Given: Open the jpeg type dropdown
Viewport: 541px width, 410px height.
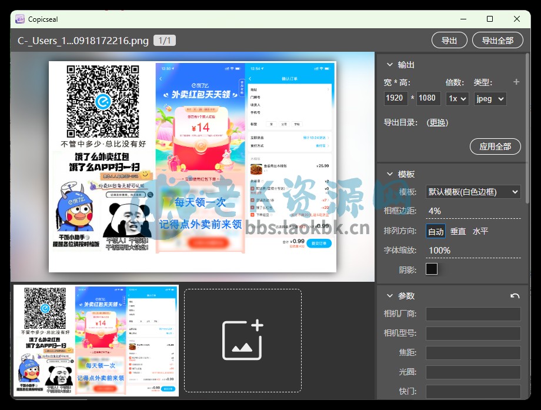Looking at the screenshot, I should click(x=490, y=99).
